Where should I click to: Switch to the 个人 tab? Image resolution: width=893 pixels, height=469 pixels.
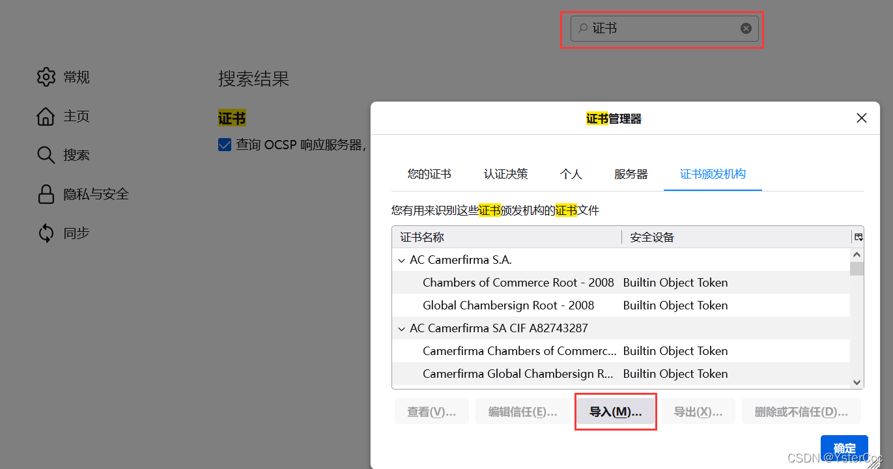click(571, 174)
